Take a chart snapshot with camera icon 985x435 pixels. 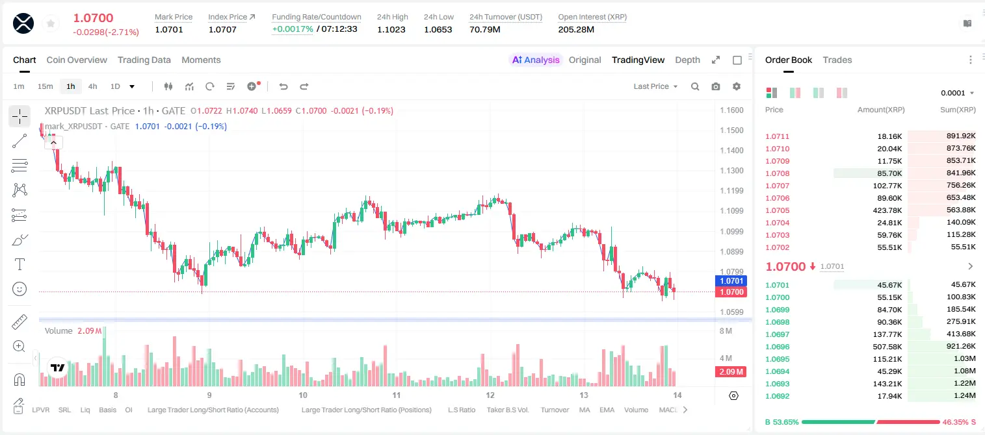[x=716, y=86]
